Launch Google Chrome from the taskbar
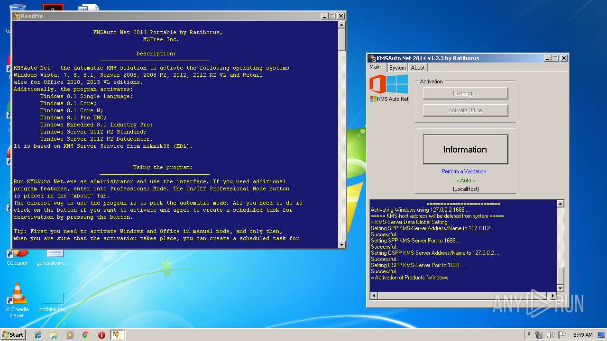Screen dimensions: 607x341 [85, 335]
